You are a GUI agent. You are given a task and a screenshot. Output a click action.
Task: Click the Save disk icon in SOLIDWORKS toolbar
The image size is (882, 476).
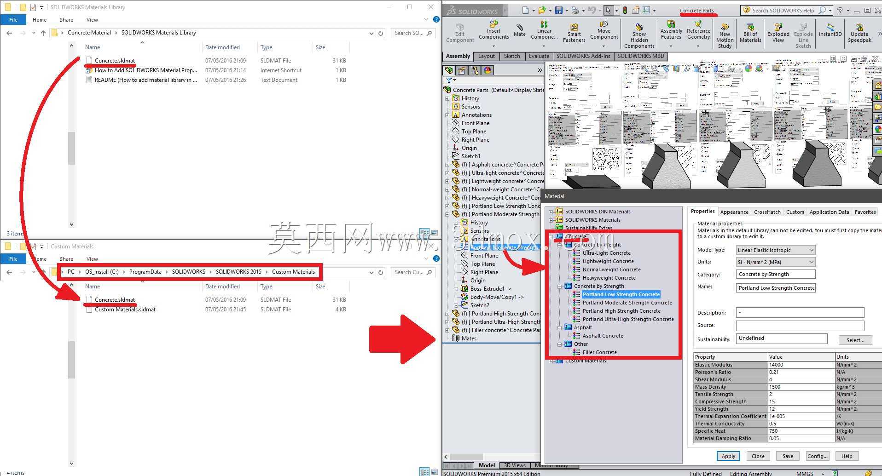coord(559,10)
